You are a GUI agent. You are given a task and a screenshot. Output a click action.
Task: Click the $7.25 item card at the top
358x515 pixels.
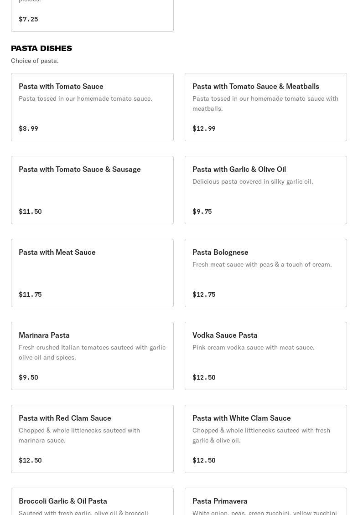(92, 16)
